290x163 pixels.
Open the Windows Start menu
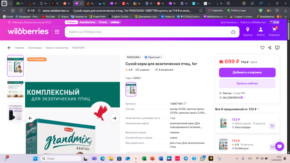(x=35, y=159)
